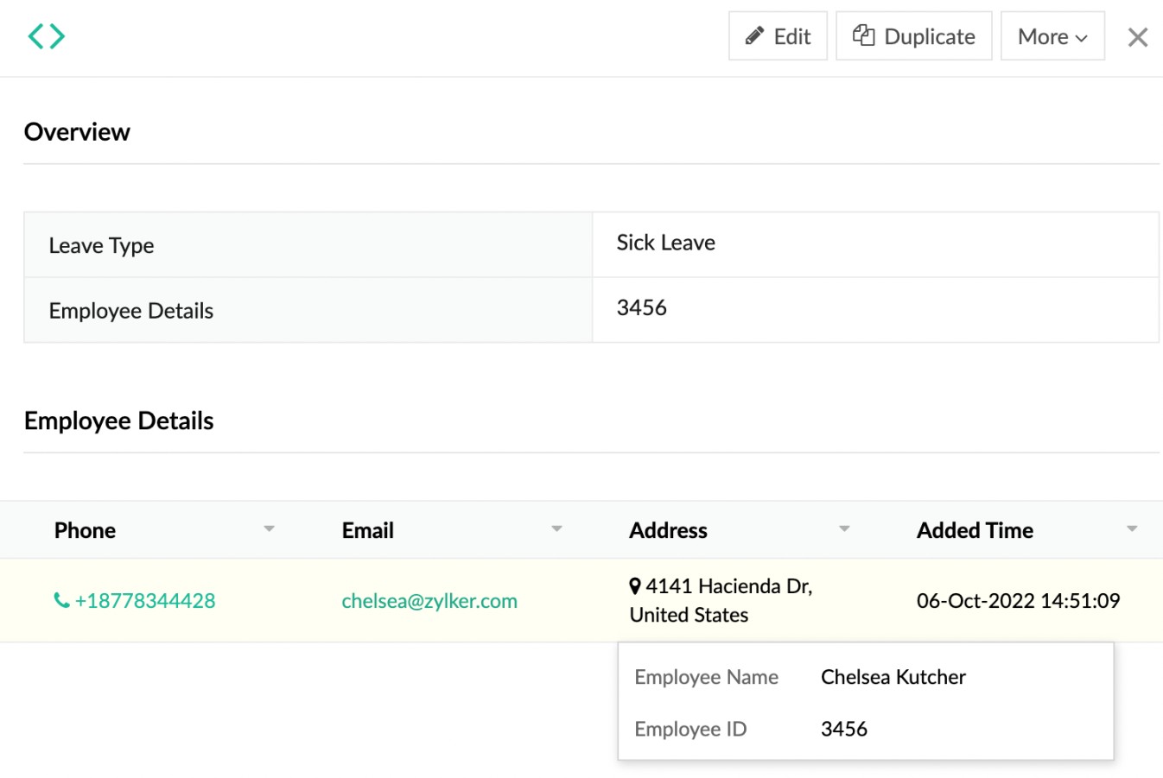1163x778 pixels.
Task: Click the Employee Details value 3456
Action: coord(641,308)
